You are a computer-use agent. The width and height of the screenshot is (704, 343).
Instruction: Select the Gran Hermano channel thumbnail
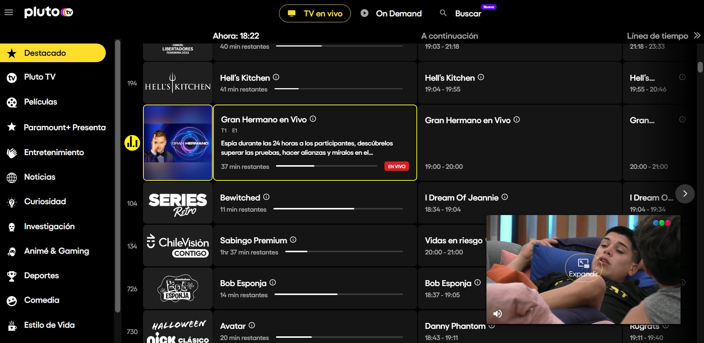point(178,143)
